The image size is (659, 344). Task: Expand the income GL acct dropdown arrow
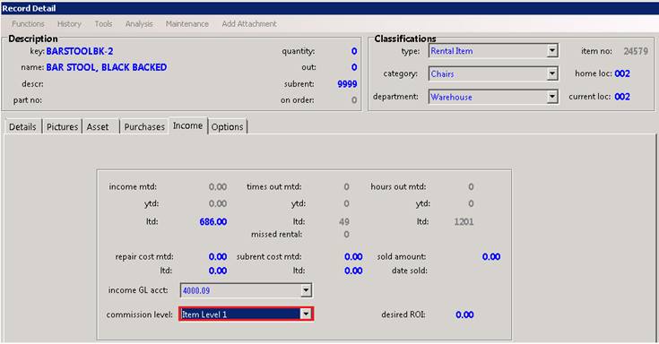(x=306, y=290)
